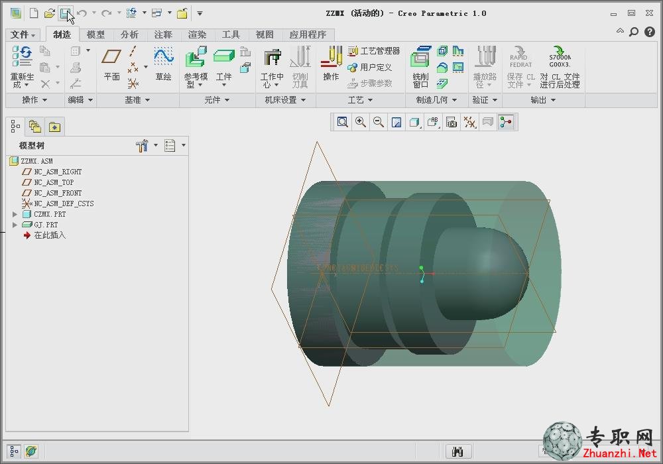Click the Zoom Out magnifier icon
Viewport: 663px width, 464px height.
pyautogui.click(x=379, y=123)
